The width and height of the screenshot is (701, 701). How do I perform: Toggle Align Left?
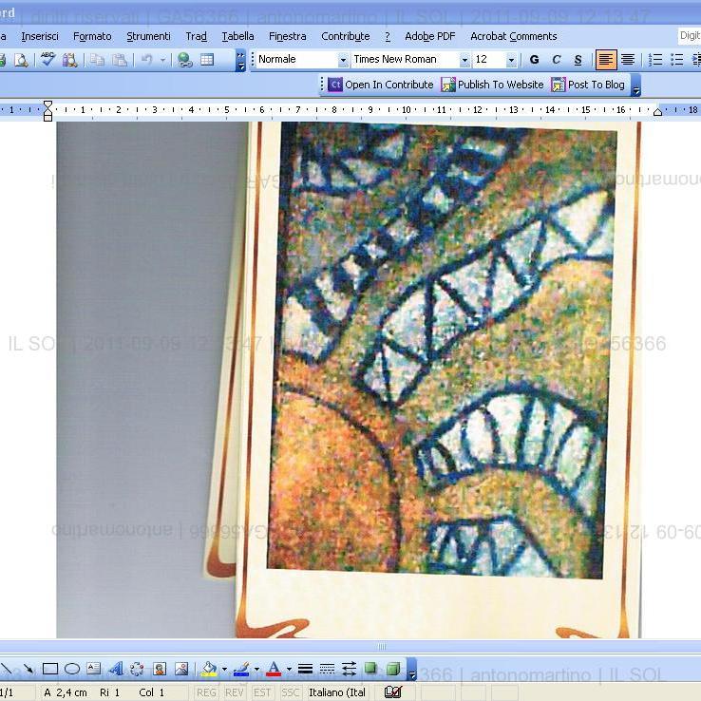pos(606,60)
